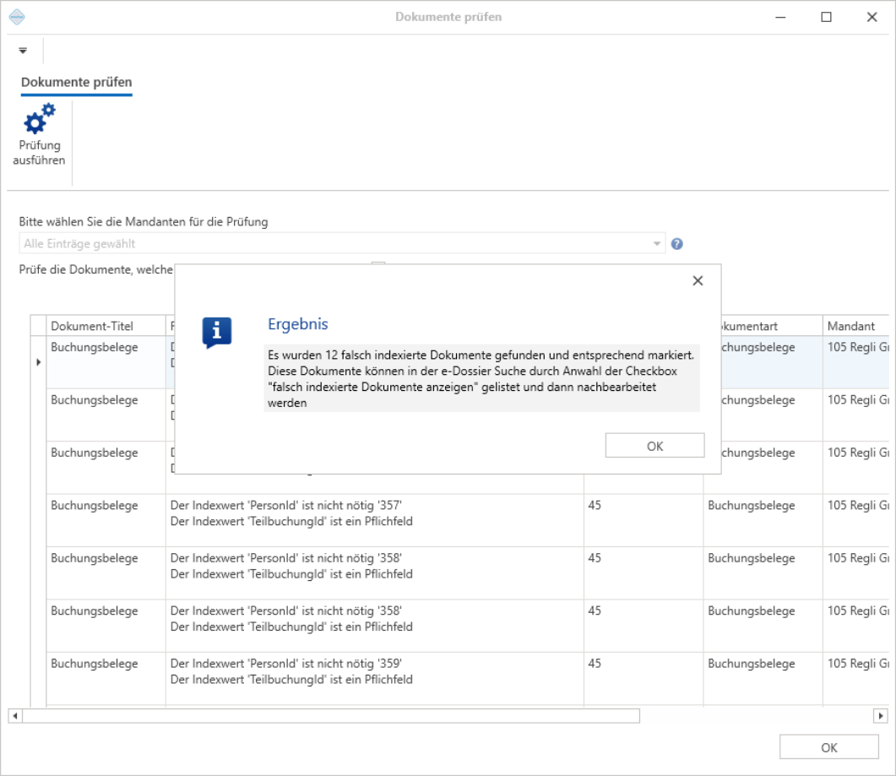Confirm the Ergebnis dialog with OK
The image size is (896, 776).
click(x=654, y=446)
